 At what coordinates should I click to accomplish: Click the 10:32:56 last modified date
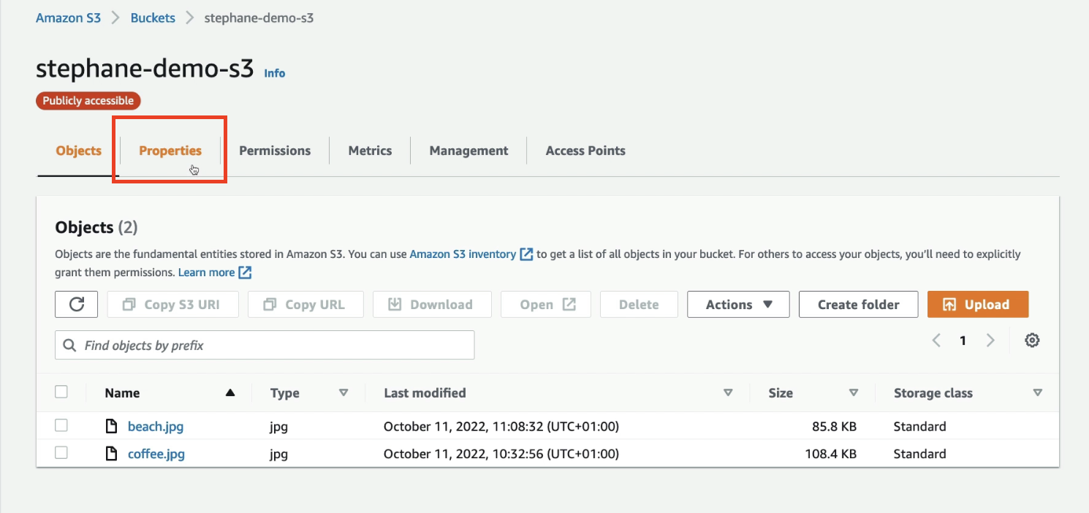[501, 454]
